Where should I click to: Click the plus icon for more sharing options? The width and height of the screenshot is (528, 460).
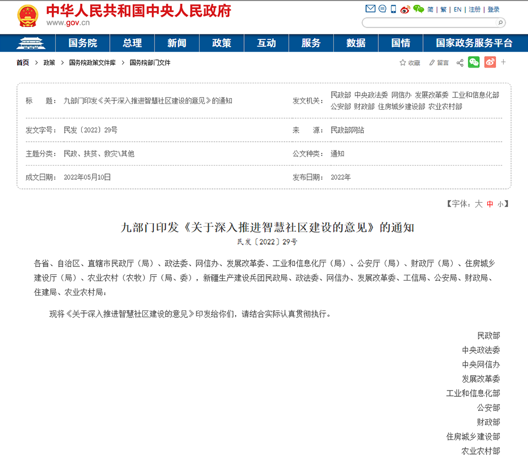[504, 62]
